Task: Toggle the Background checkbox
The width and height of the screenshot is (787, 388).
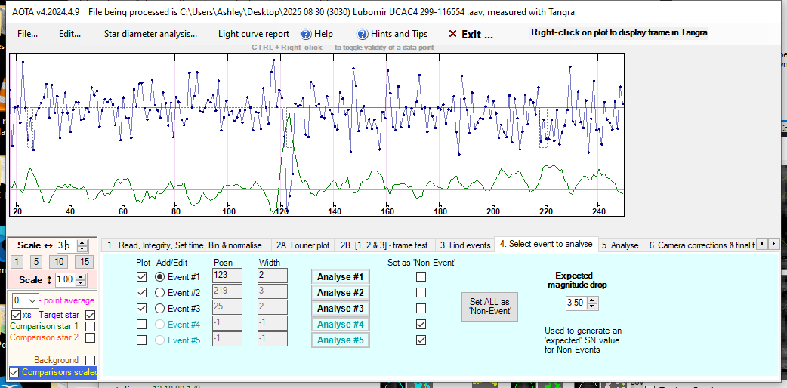Action: pos(91,361)
